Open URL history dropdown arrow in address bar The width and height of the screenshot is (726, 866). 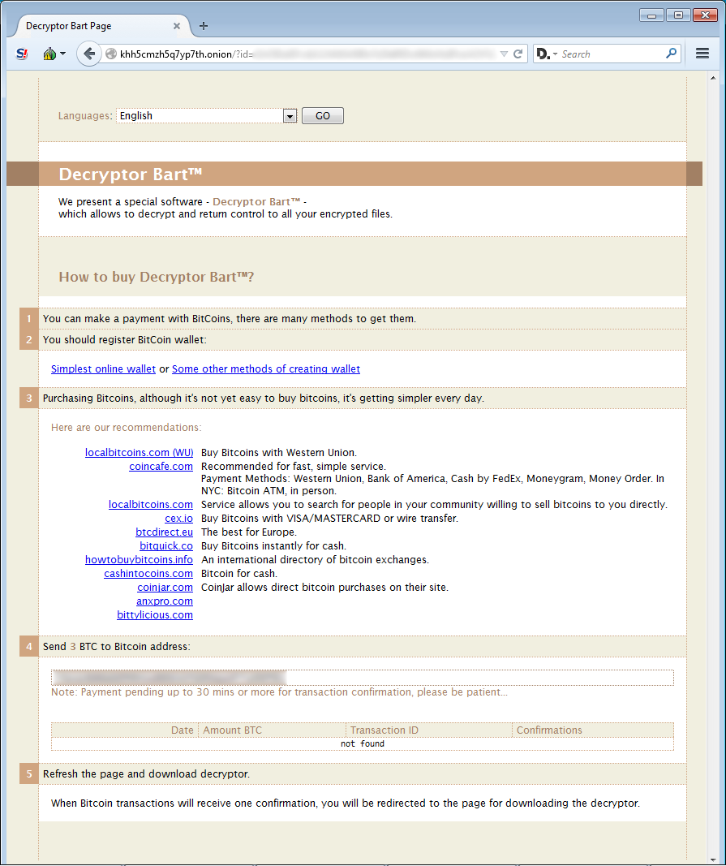point(504,54)
